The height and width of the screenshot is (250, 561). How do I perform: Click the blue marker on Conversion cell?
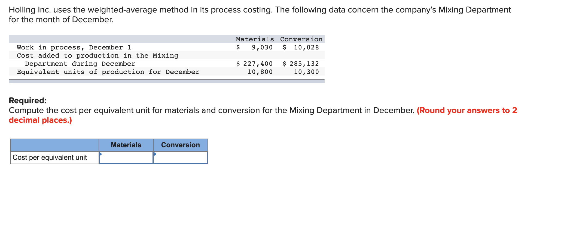(155, 154)
